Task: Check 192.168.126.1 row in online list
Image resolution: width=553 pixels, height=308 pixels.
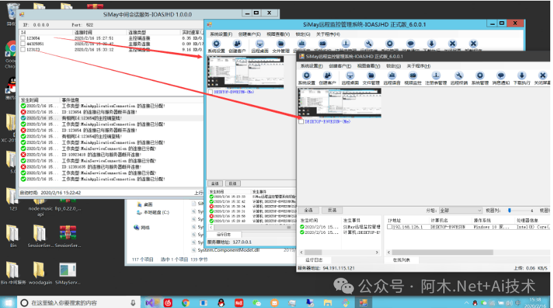Action: (x=389, y=227)
